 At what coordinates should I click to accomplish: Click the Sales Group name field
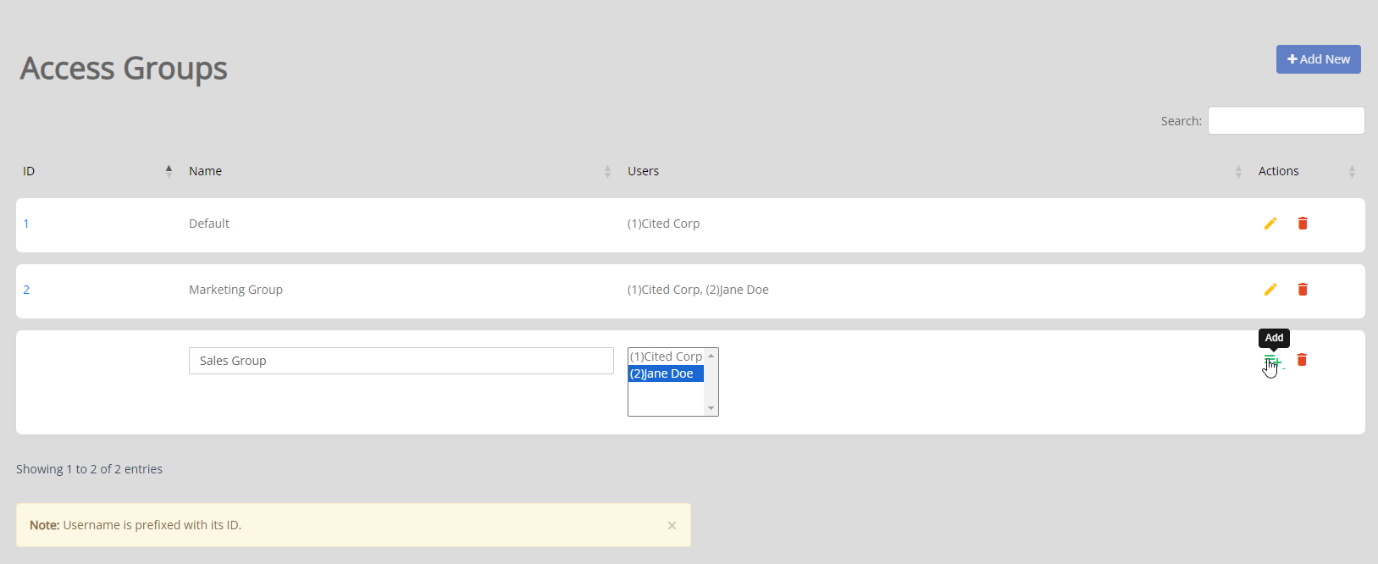401,361
